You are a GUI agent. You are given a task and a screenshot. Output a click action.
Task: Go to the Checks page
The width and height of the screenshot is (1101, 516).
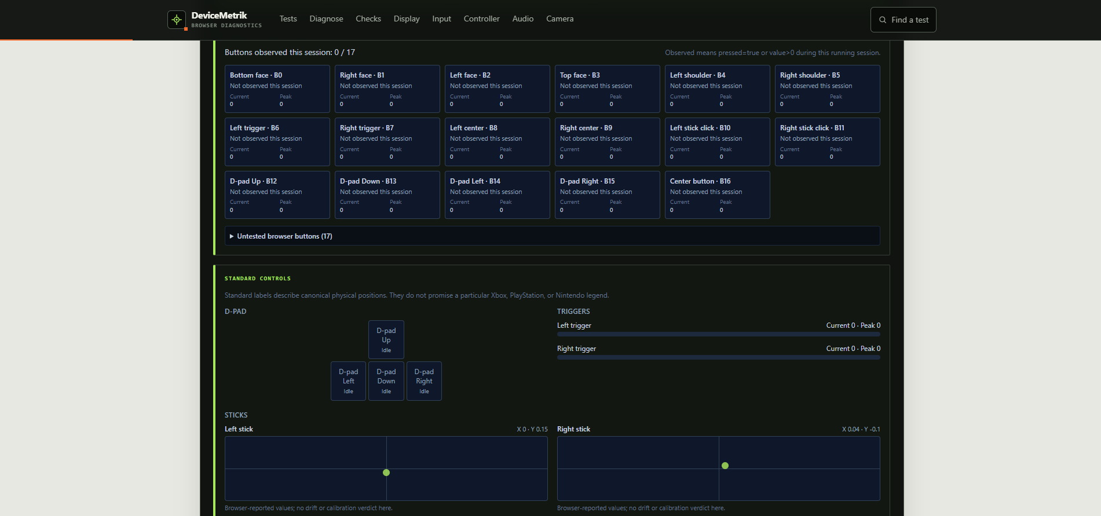click(x=368, y=19)
